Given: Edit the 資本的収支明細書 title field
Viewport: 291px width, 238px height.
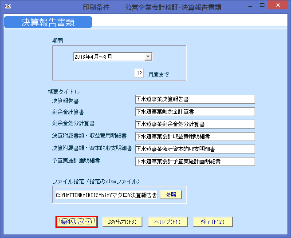Looking at the screenshot, I should (x=195, y=149).
